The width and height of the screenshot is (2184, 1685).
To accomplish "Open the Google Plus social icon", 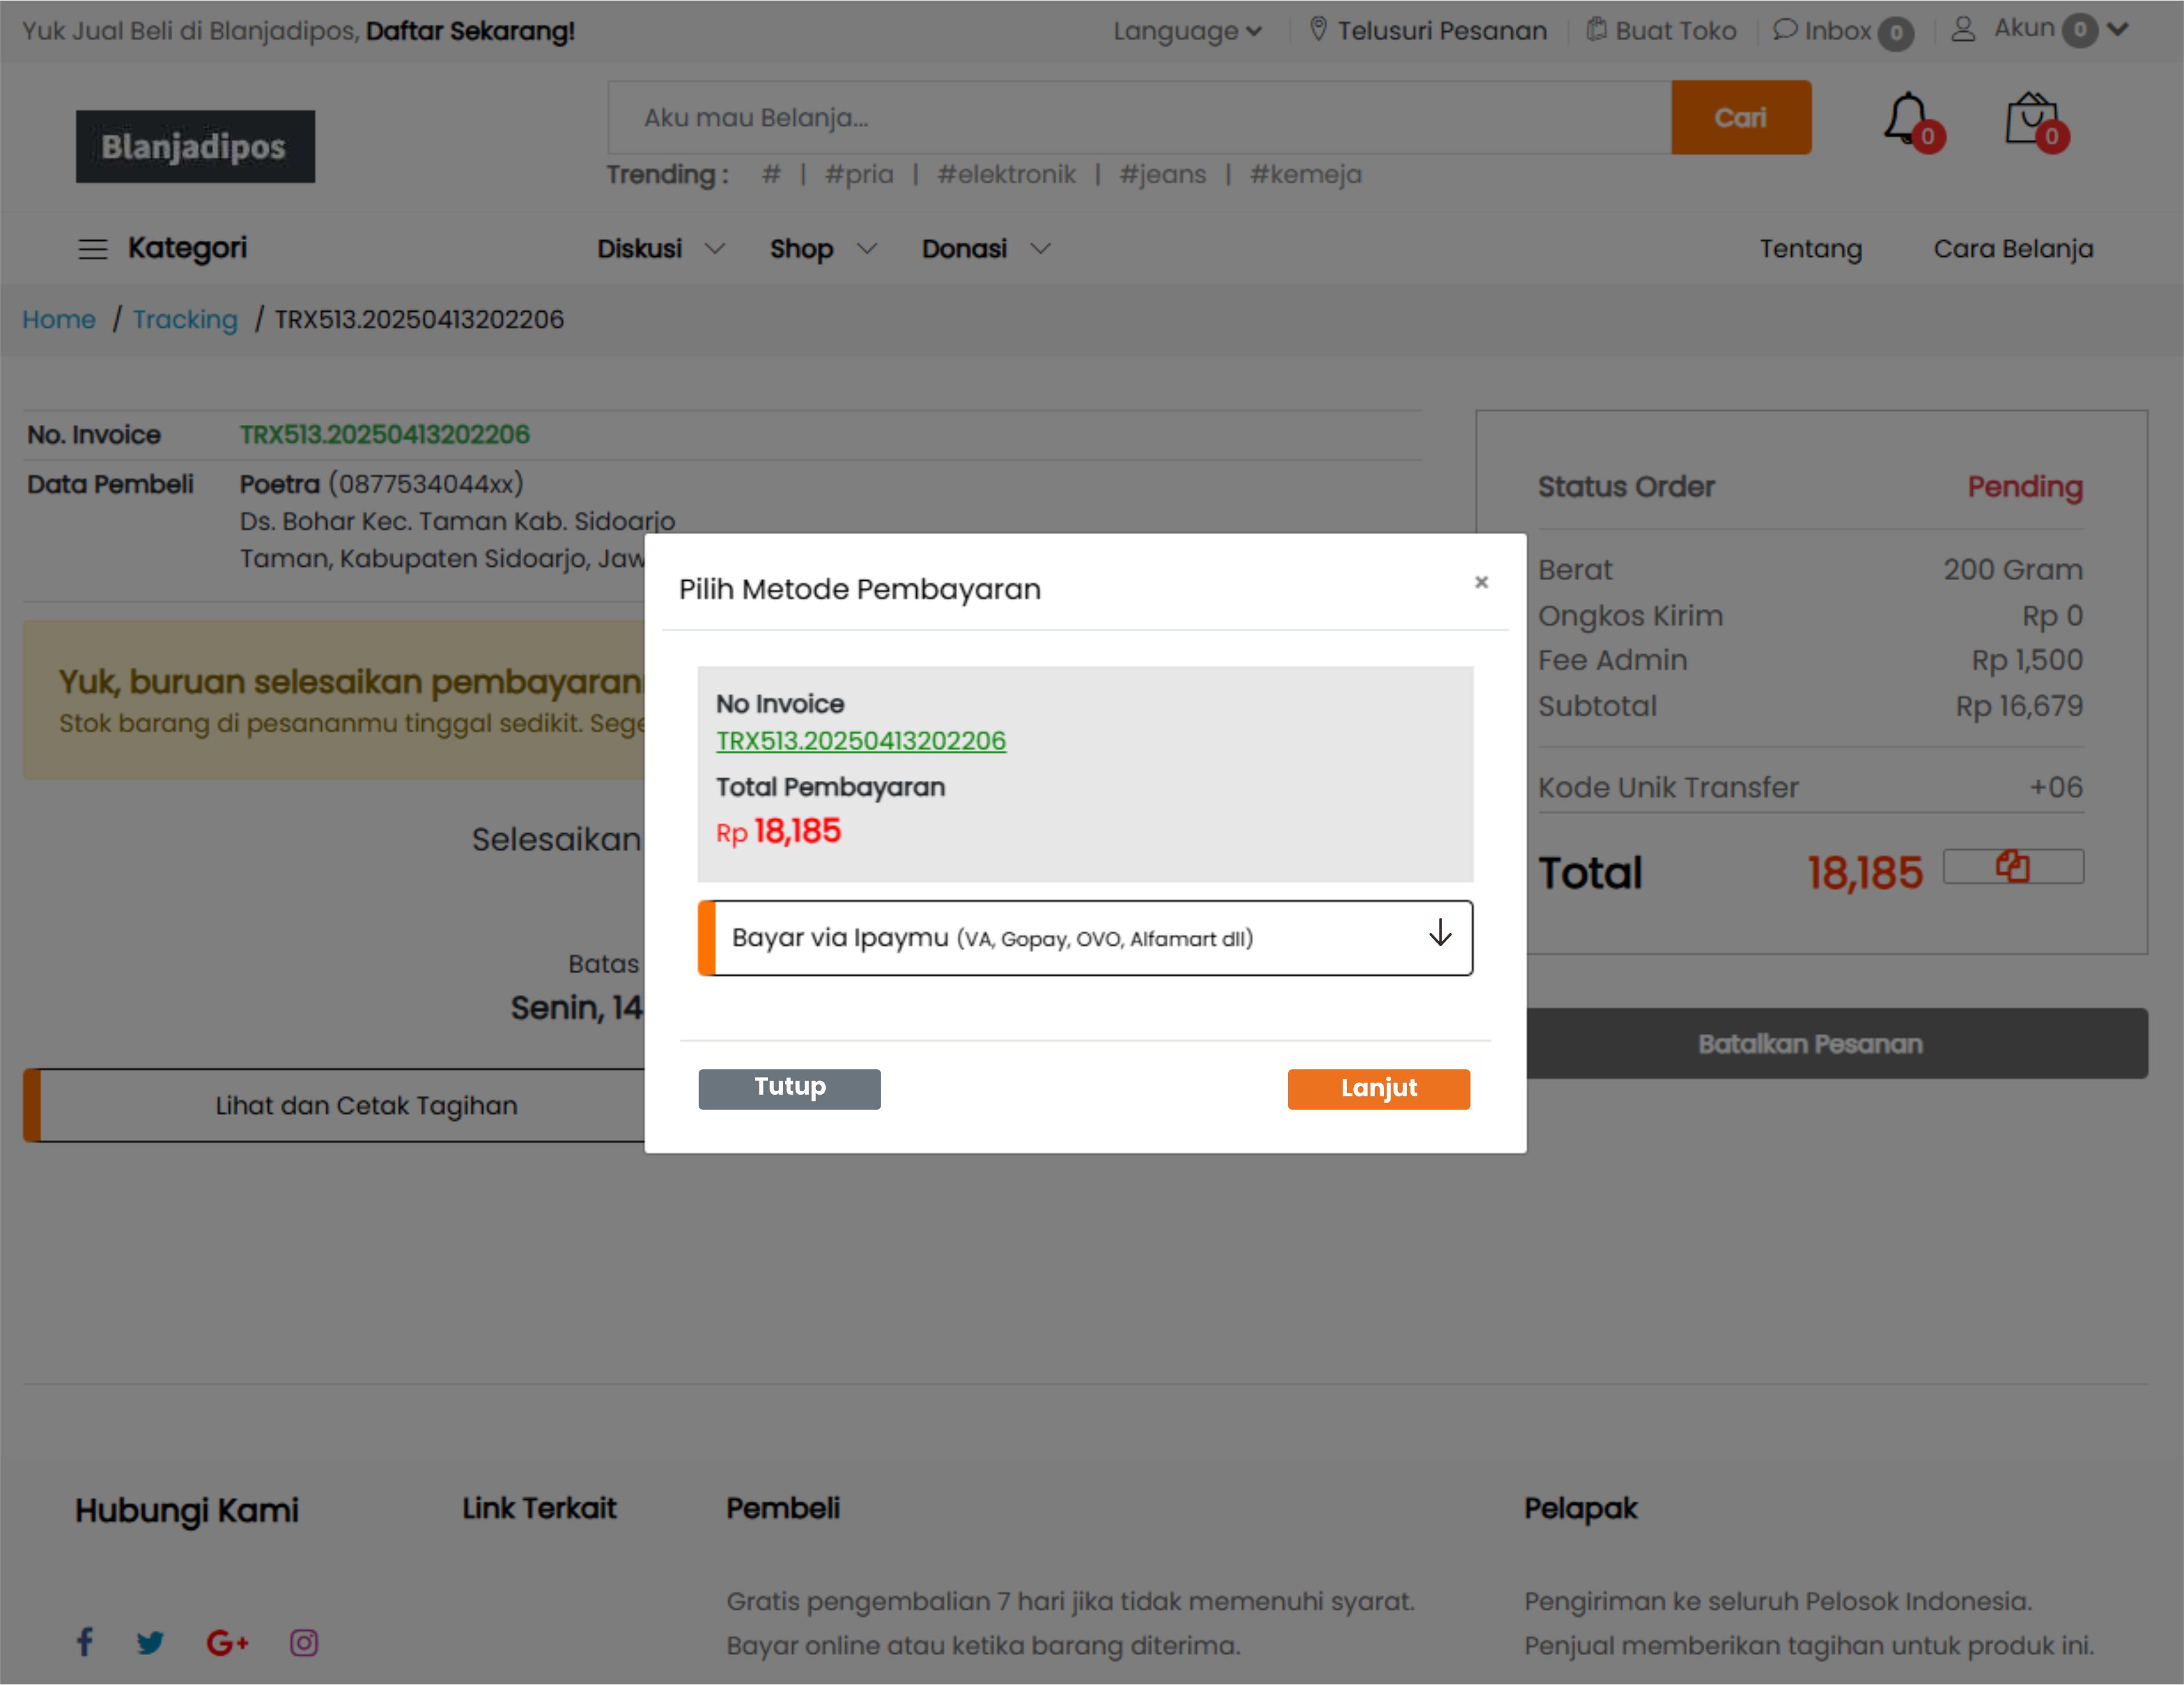I will pyautogui.click(x=227, y=1642).
